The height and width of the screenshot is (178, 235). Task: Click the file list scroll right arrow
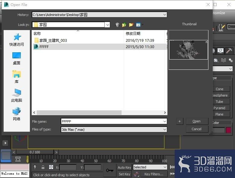(165, 112)
